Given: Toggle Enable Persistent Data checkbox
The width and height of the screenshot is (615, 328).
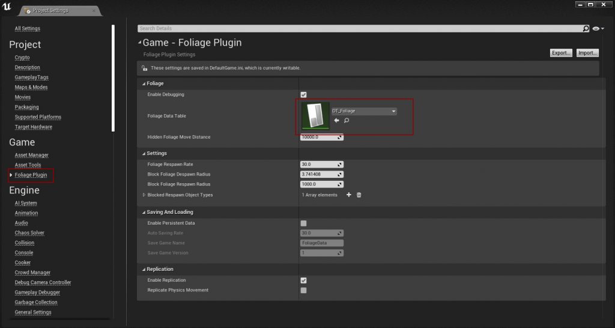Looking at the screenshot, I should [x=303, y=223].
